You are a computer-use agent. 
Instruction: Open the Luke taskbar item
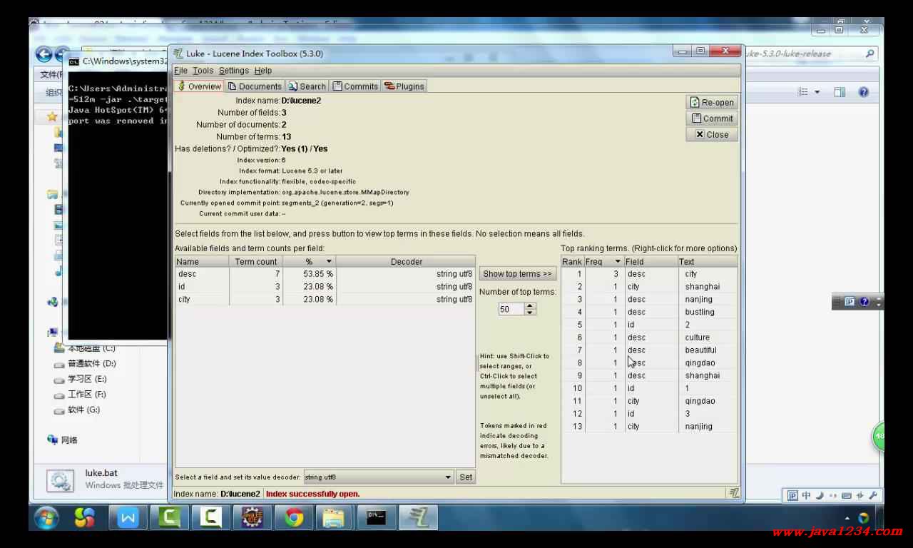click(417, 517)
